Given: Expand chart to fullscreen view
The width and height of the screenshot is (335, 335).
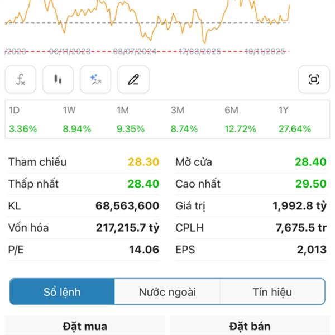Looking at the screenshot, I should (314, 80).
